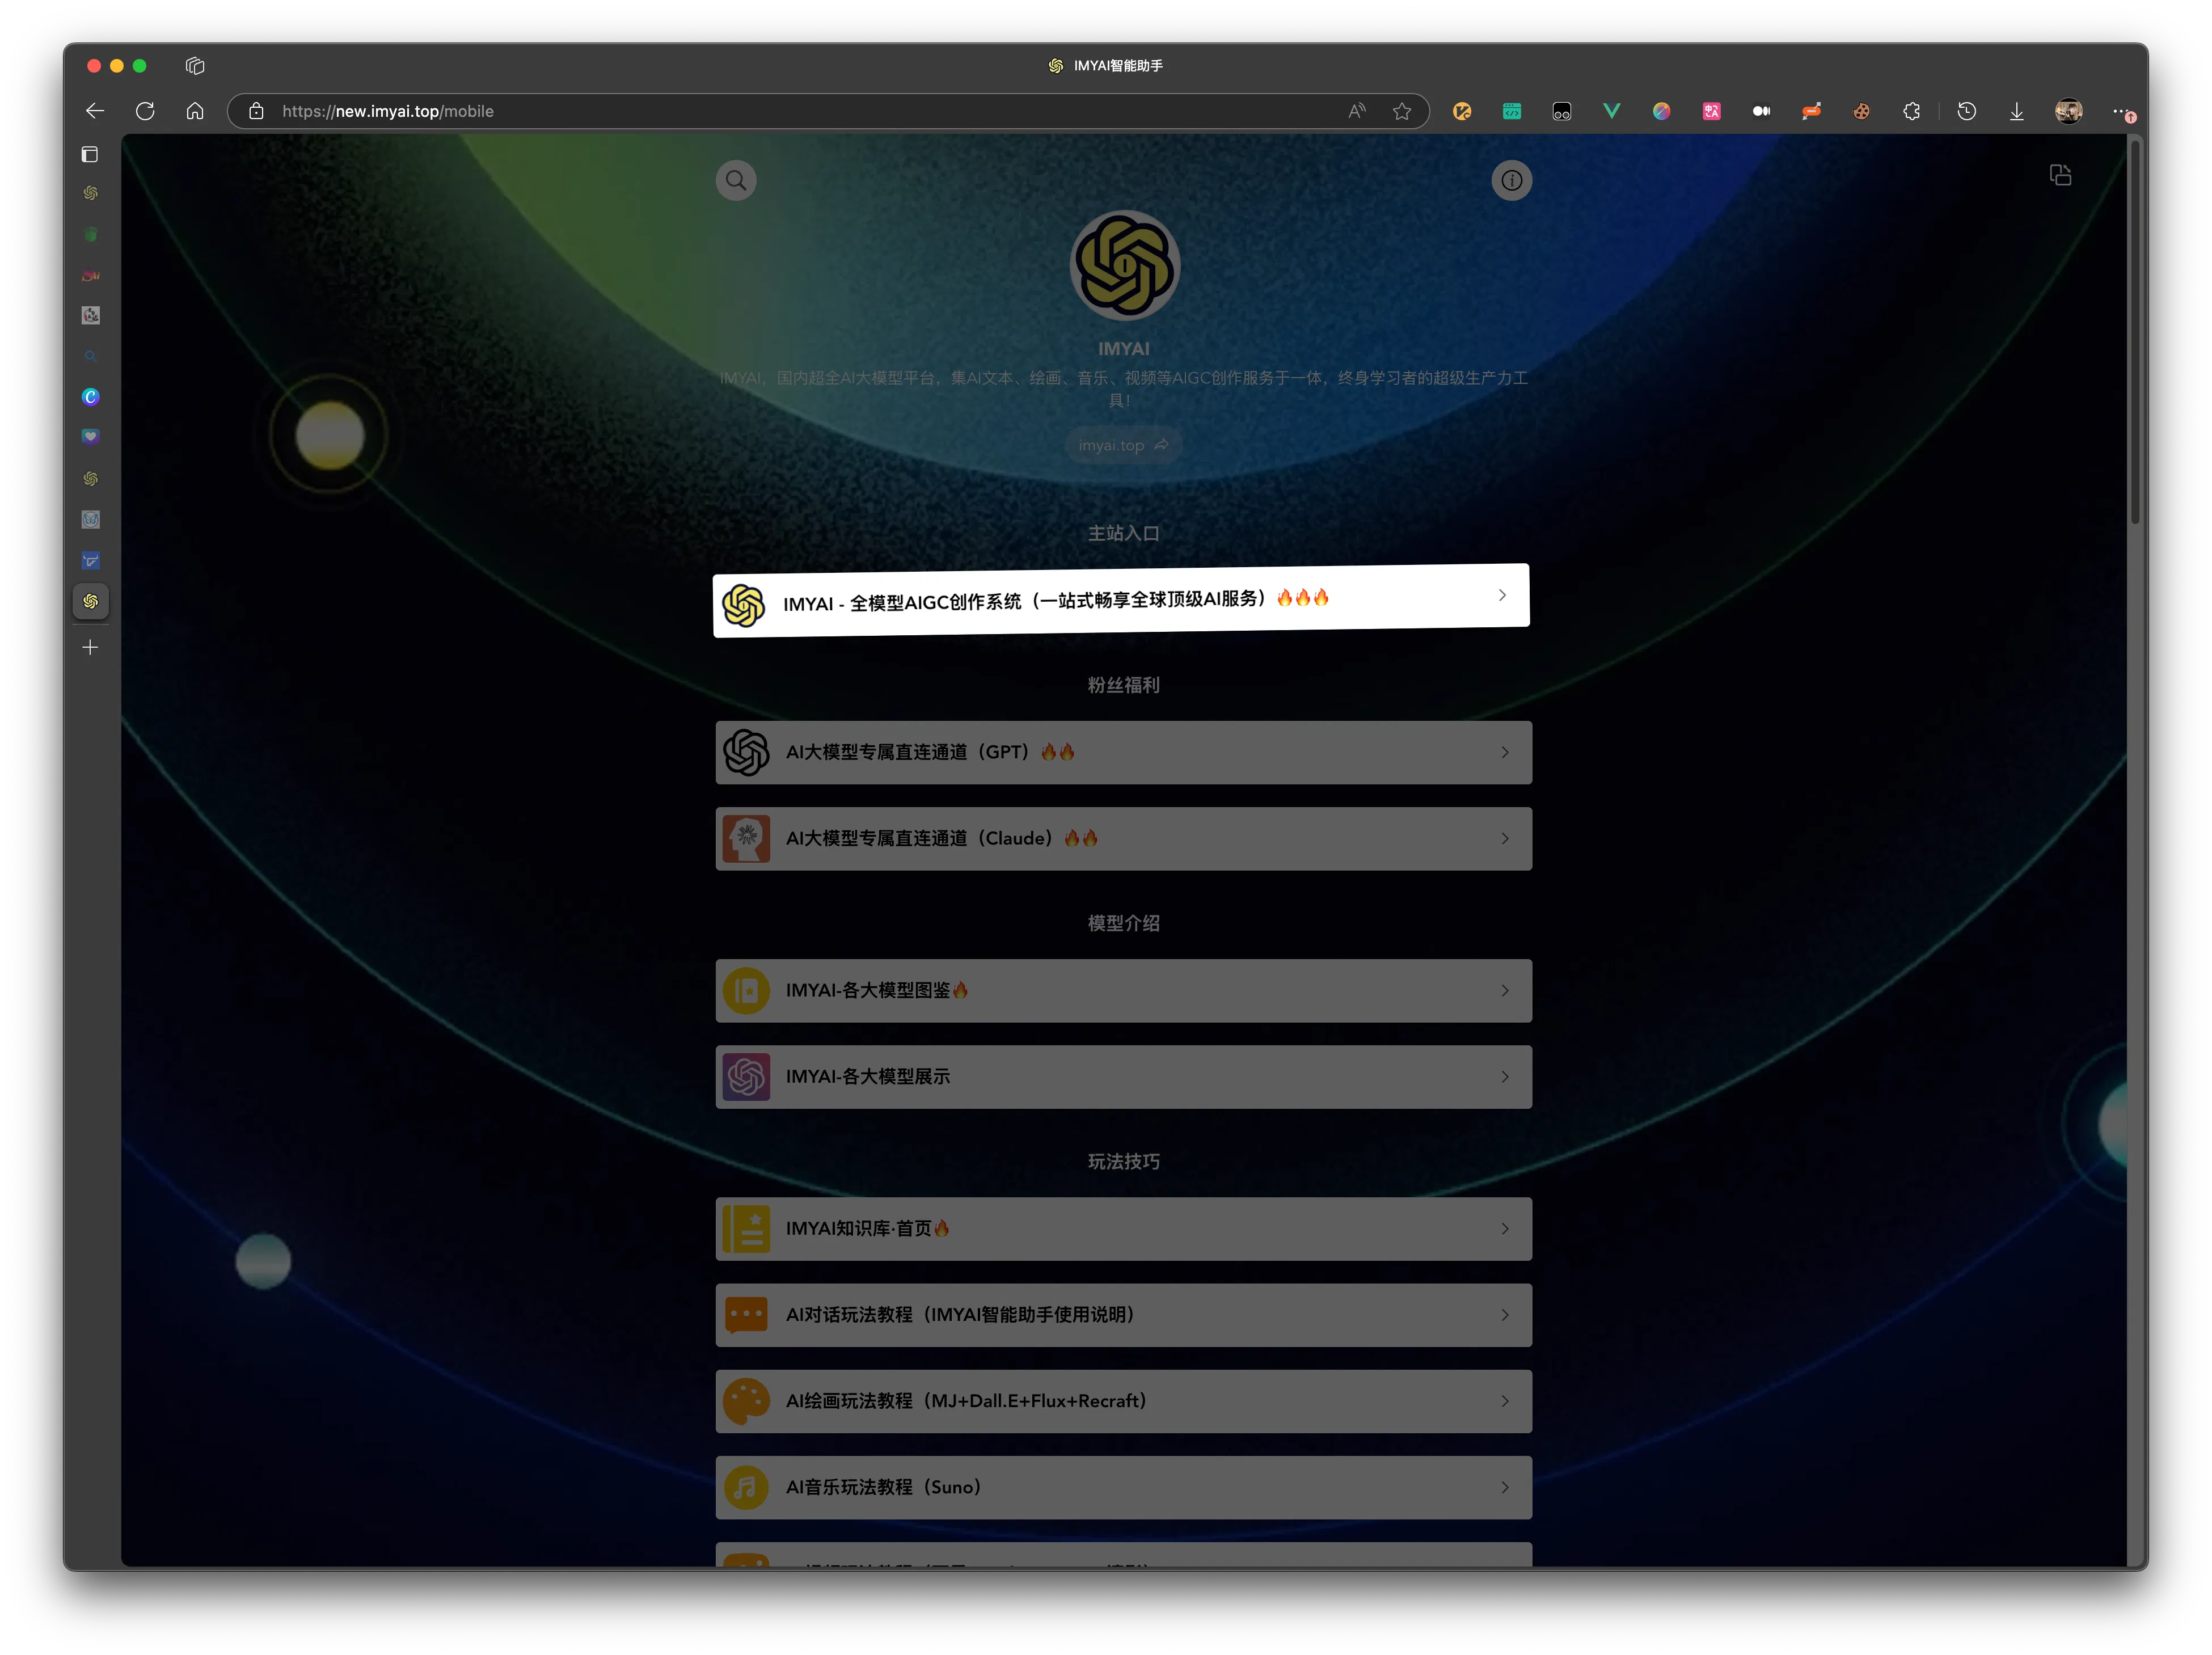
Task: Click the user profile avatar
Action: point(2068,111)
